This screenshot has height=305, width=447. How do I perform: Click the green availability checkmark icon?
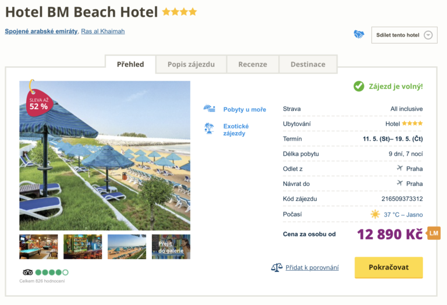pos(359,87)
